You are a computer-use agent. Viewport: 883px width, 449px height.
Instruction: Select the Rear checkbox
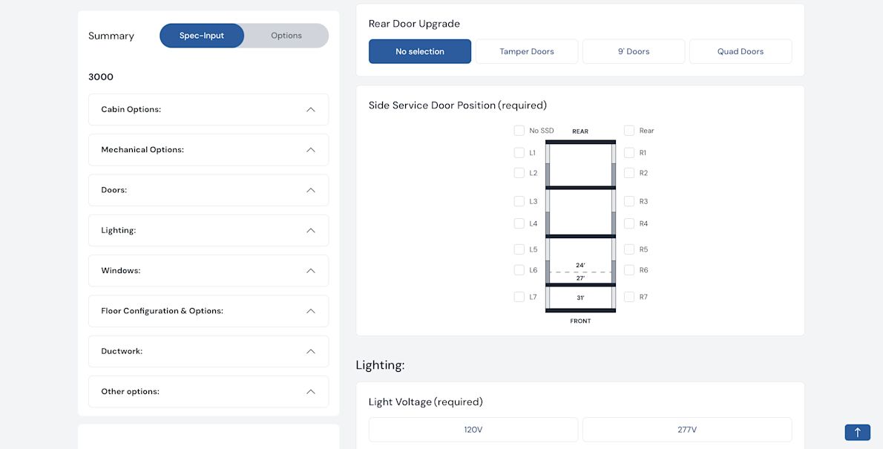[629, 131]
